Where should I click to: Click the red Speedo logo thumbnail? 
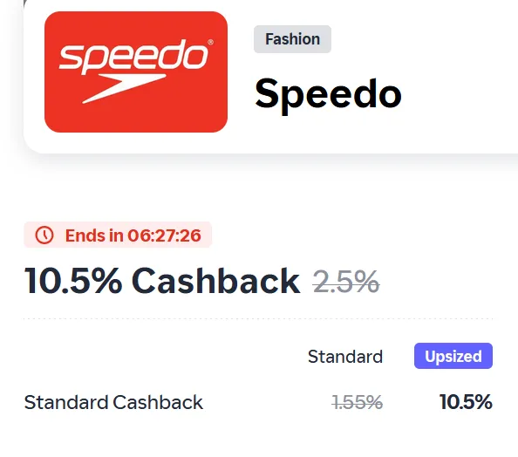[136, 72]
